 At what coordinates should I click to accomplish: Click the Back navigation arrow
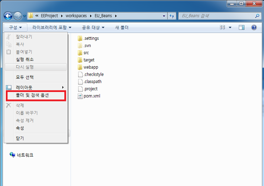(x=8, y=16)
